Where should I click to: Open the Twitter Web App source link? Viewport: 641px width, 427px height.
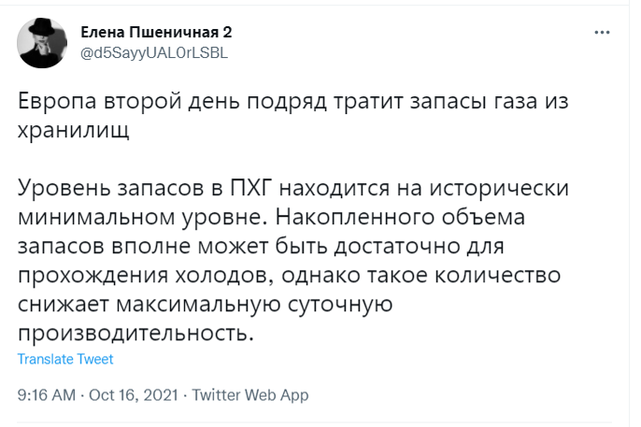pos(250,394)
